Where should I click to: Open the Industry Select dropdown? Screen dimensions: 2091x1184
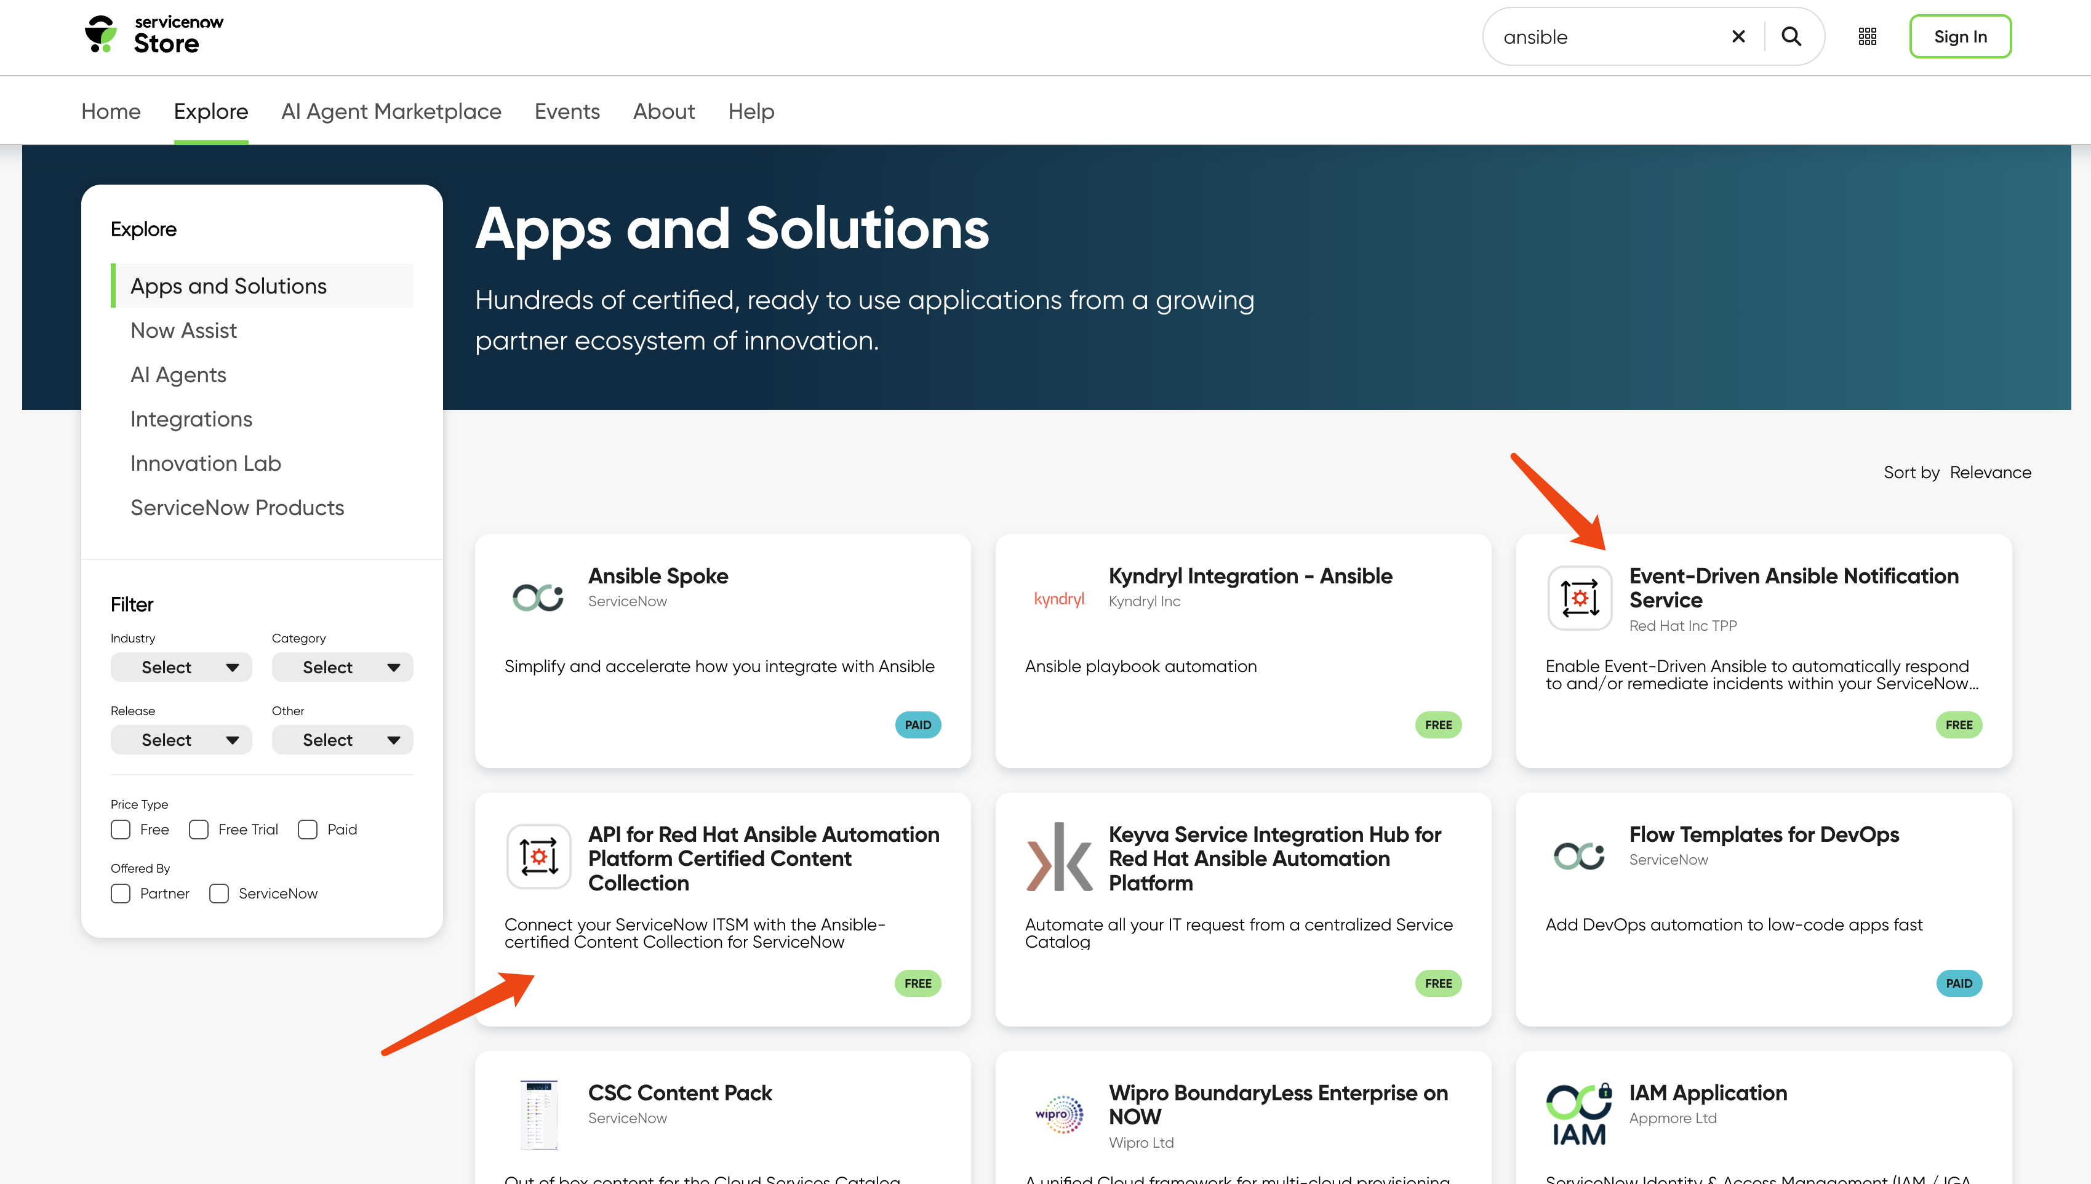point(182,668)
